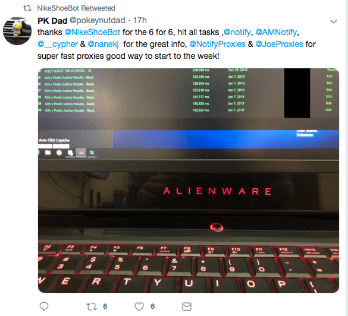Click the retweeted arrows icon beside NikeShoeBot Retweeted
Viewport: 348px width, 316px height.
27,8
